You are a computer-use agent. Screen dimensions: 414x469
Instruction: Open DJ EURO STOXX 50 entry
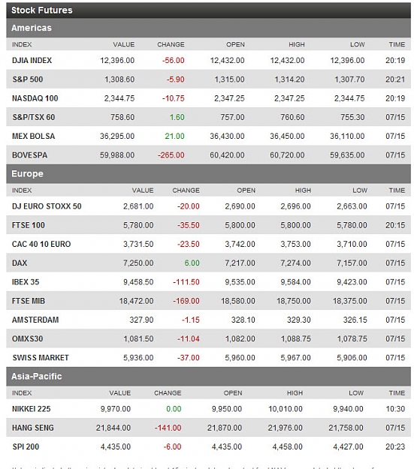pos(47,206)
